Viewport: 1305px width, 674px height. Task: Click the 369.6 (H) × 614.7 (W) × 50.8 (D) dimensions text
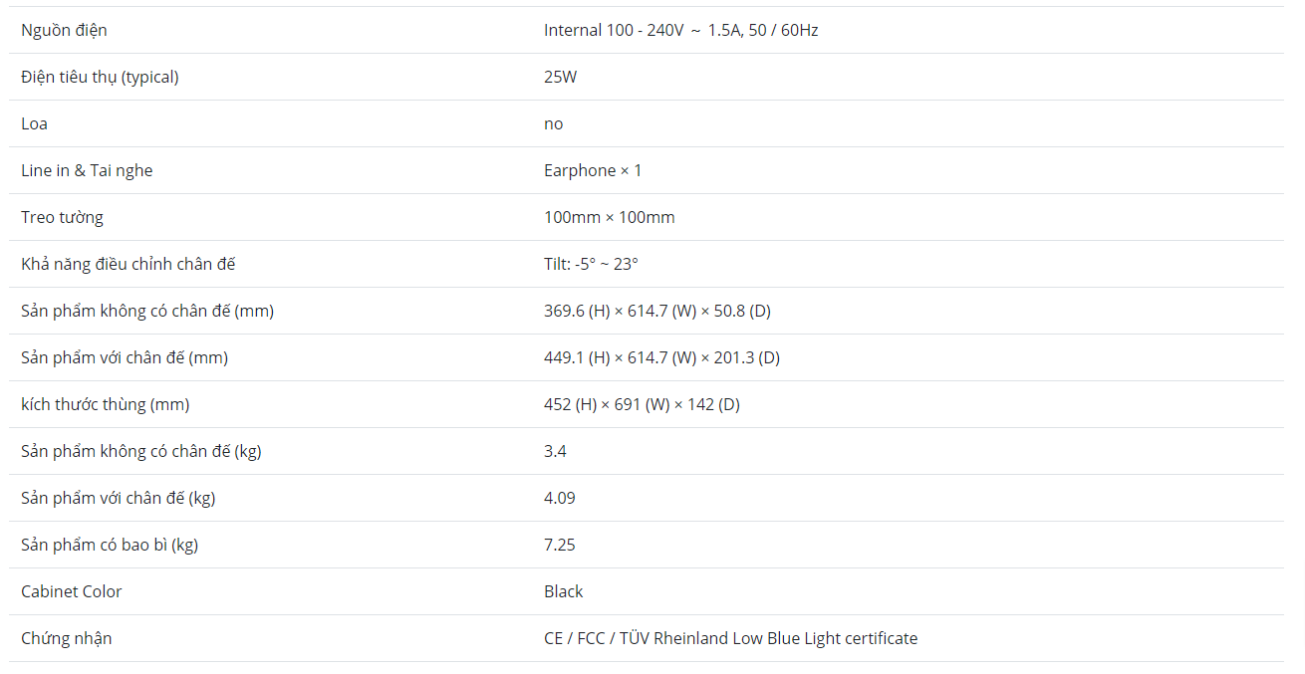click(x=656, y=311)
